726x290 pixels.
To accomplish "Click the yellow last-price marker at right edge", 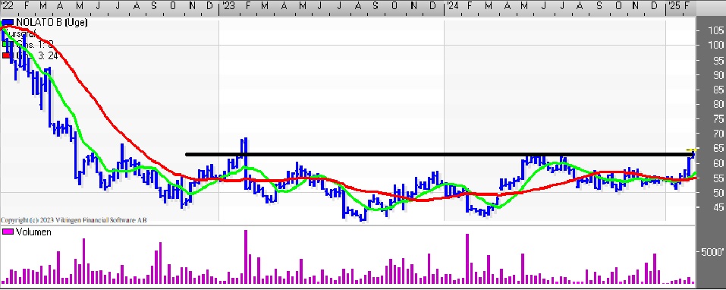I will coord(691,150).
